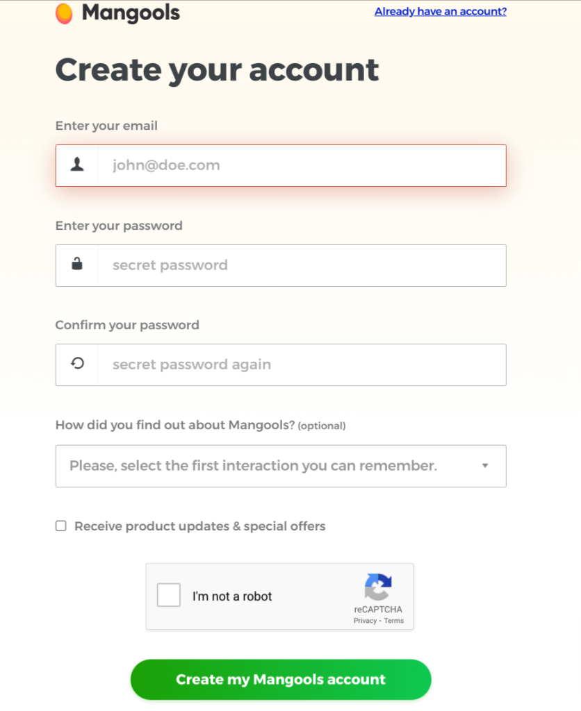Click the reCAPTCHA logo icon

click(x=378, y=587)
